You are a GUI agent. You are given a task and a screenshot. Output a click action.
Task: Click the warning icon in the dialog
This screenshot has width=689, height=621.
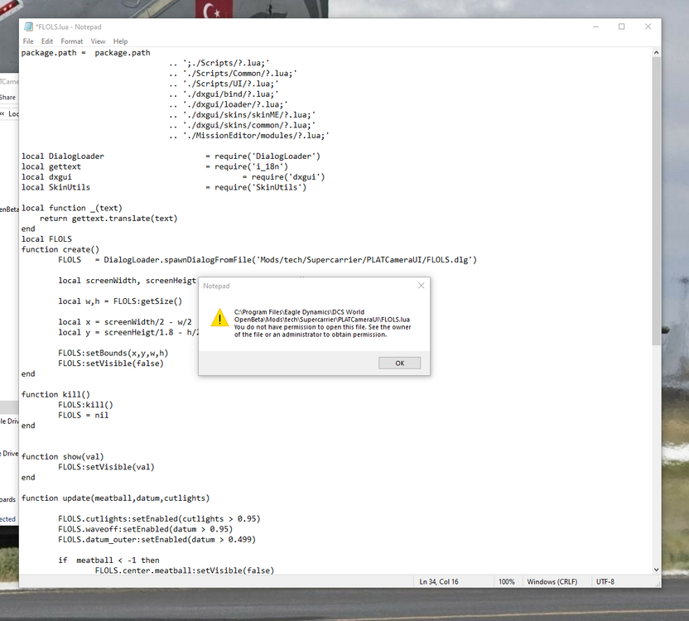click(219, 318)
